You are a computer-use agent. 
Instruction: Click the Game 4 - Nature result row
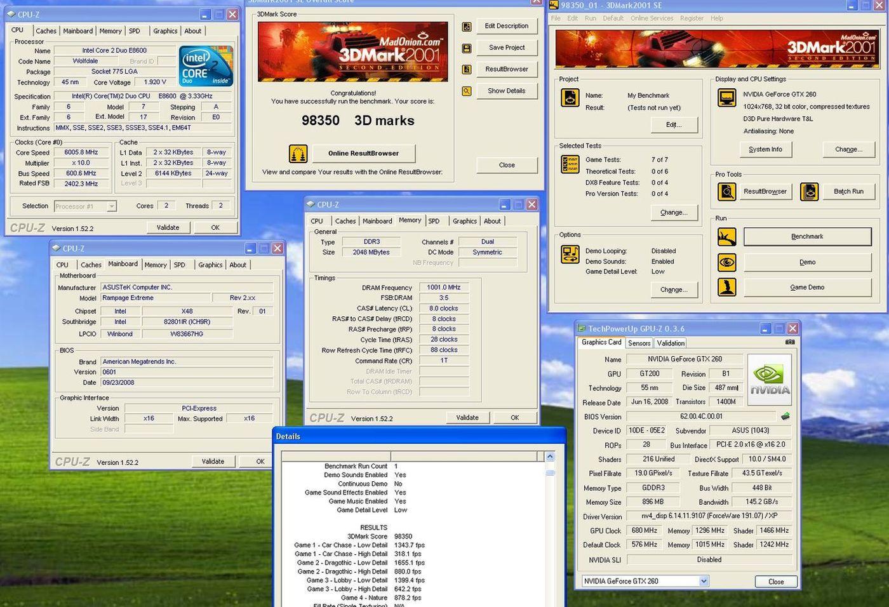coord(382,597)
